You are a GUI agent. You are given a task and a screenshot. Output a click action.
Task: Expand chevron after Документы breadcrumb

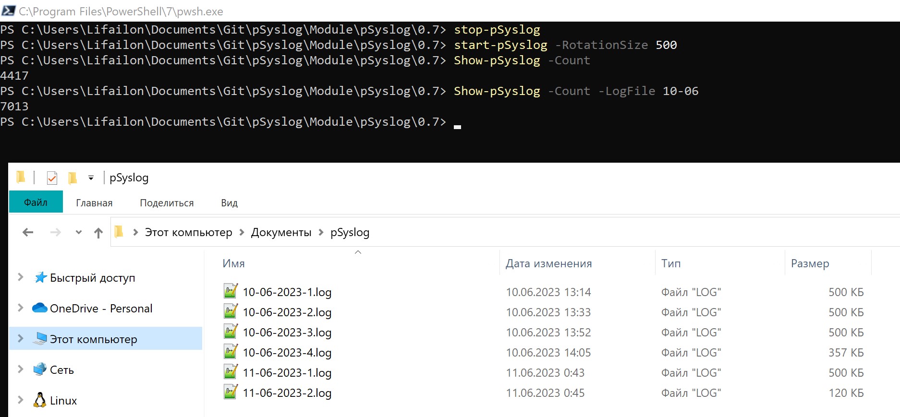pyautogui.click(x=321, y=232)
